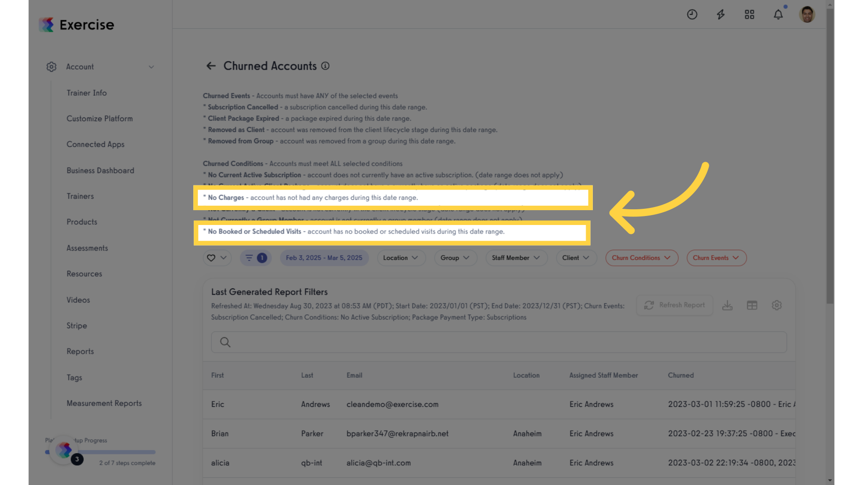Viewport: 863px width, 485px height.
Task: Click the Refresh Report button
Action: (675, 305)
